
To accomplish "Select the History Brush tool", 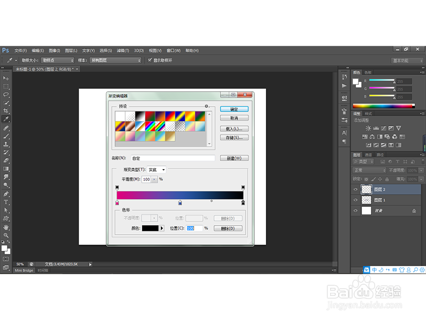I will [x=6, y=153].
